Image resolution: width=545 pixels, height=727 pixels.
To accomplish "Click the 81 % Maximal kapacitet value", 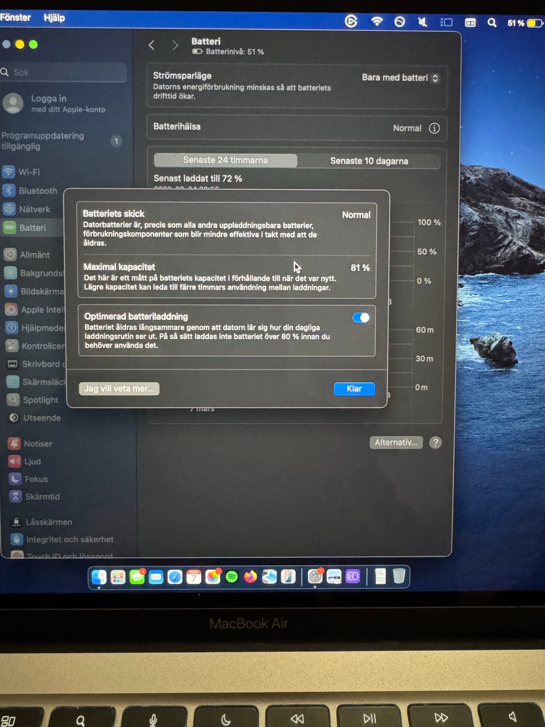I will [360, 268].
